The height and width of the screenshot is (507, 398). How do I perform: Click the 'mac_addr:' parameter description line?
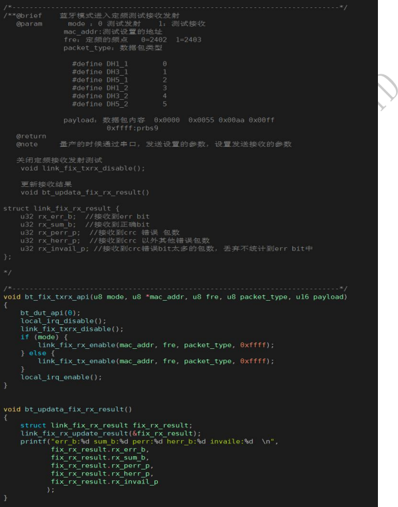[x=113, y=31]
